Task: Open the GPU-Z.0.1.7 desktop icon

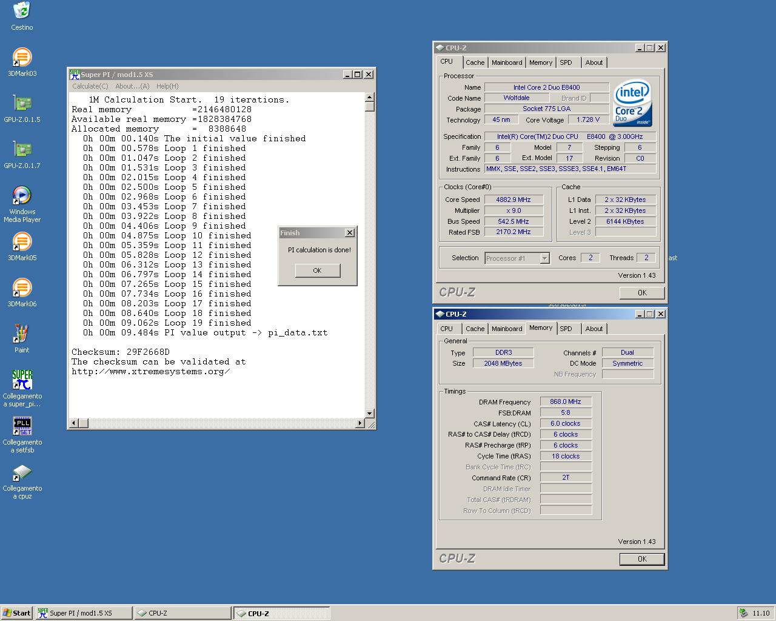Action: tap(22, 149)
